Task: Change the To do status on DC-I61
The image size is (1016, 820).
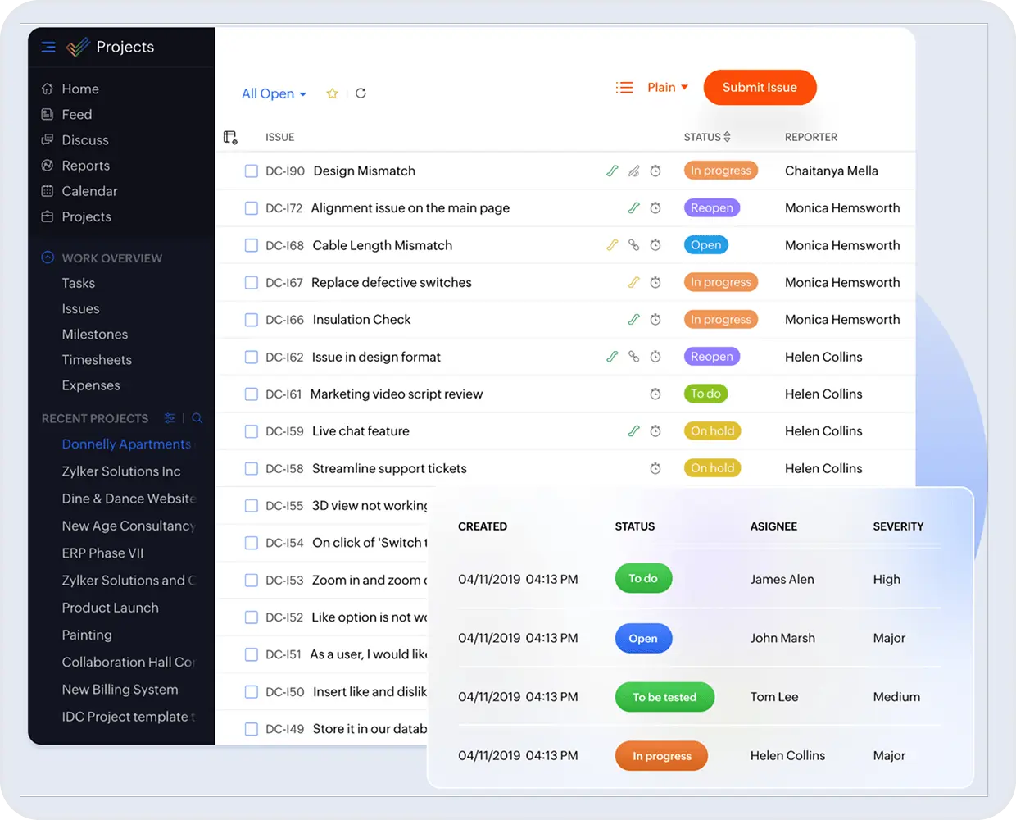Action: (x=706, y=394)
